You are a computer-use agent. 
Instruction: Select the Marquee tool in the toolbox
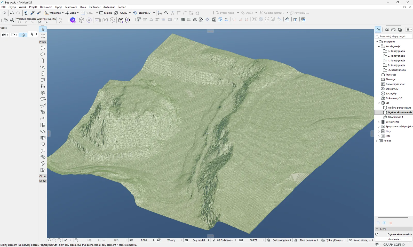[x=43, y=36]
